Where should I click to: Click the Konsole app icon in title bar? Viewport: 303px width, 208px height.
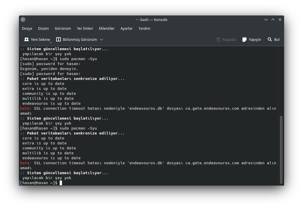[x=23, y=19]
